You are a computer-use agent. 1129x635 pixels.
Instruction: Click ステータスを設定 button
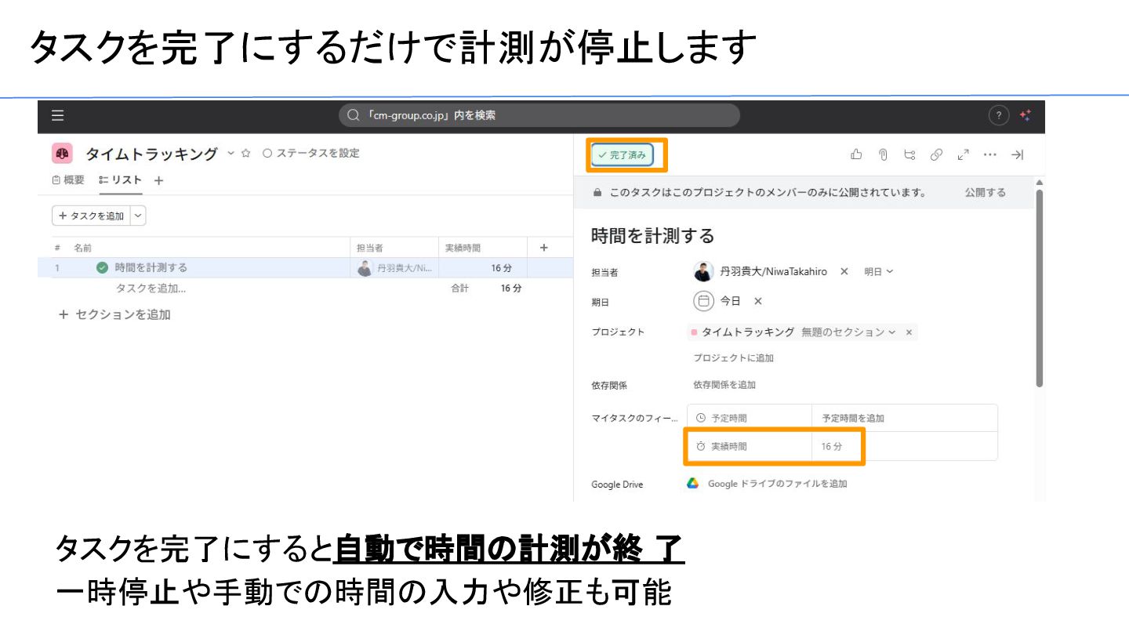(311, 153)
